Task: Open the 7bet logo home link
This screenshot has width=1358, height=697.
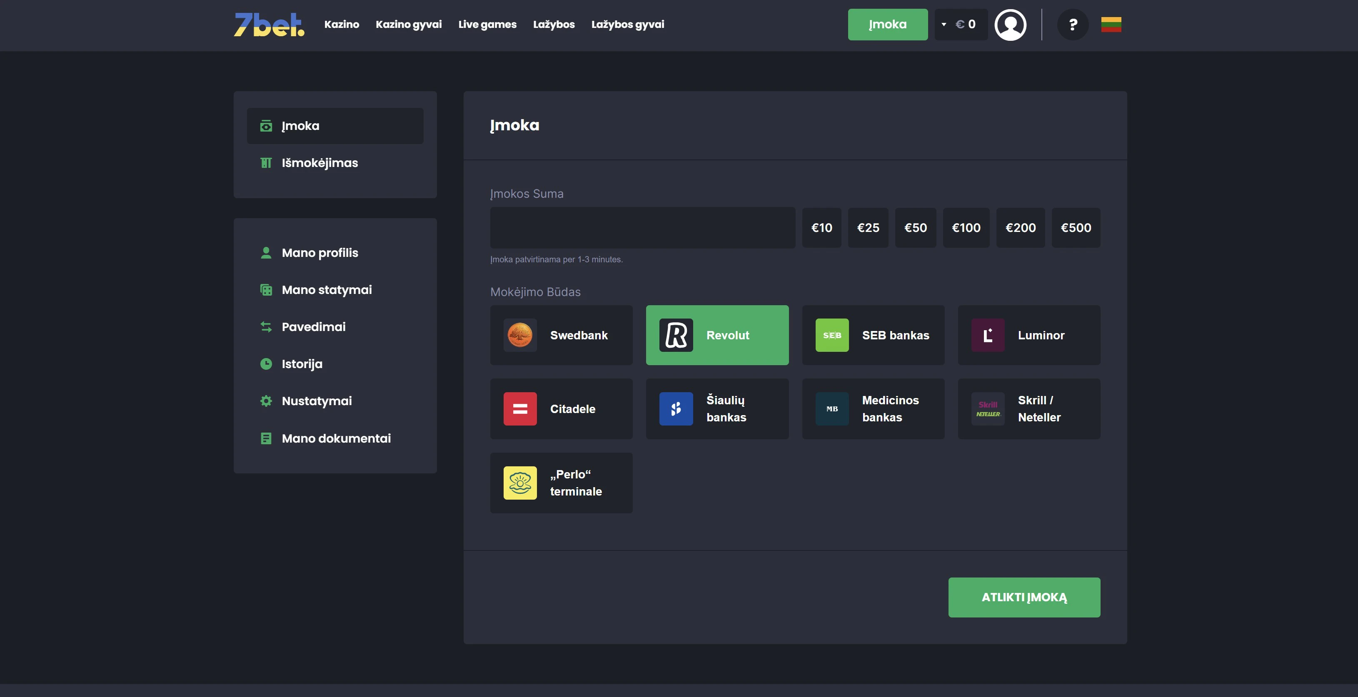Action: (x=269, y=25)
